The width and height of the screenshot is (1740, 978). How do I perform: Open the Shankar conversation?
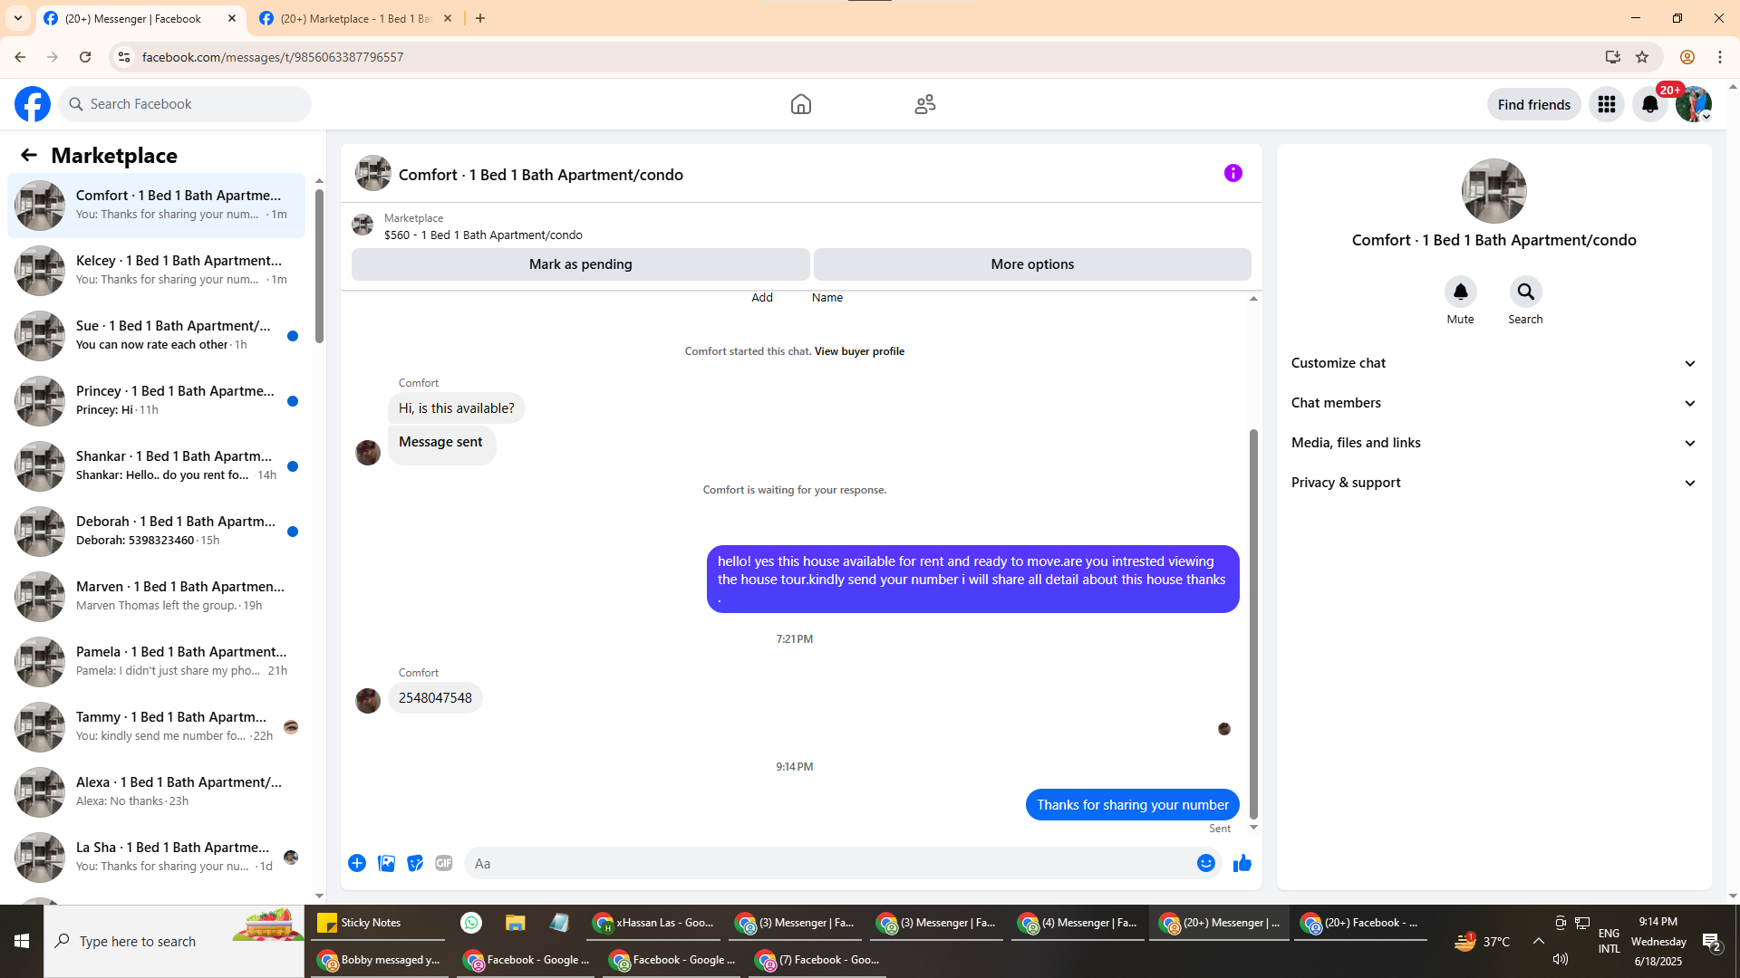pyautogui.click(x=156, y=465)
